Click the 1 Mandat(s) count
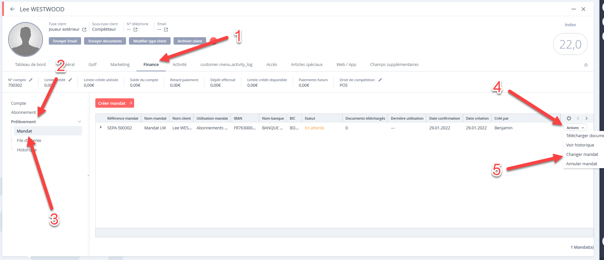 pyautogui.click(x=582, y=247)
